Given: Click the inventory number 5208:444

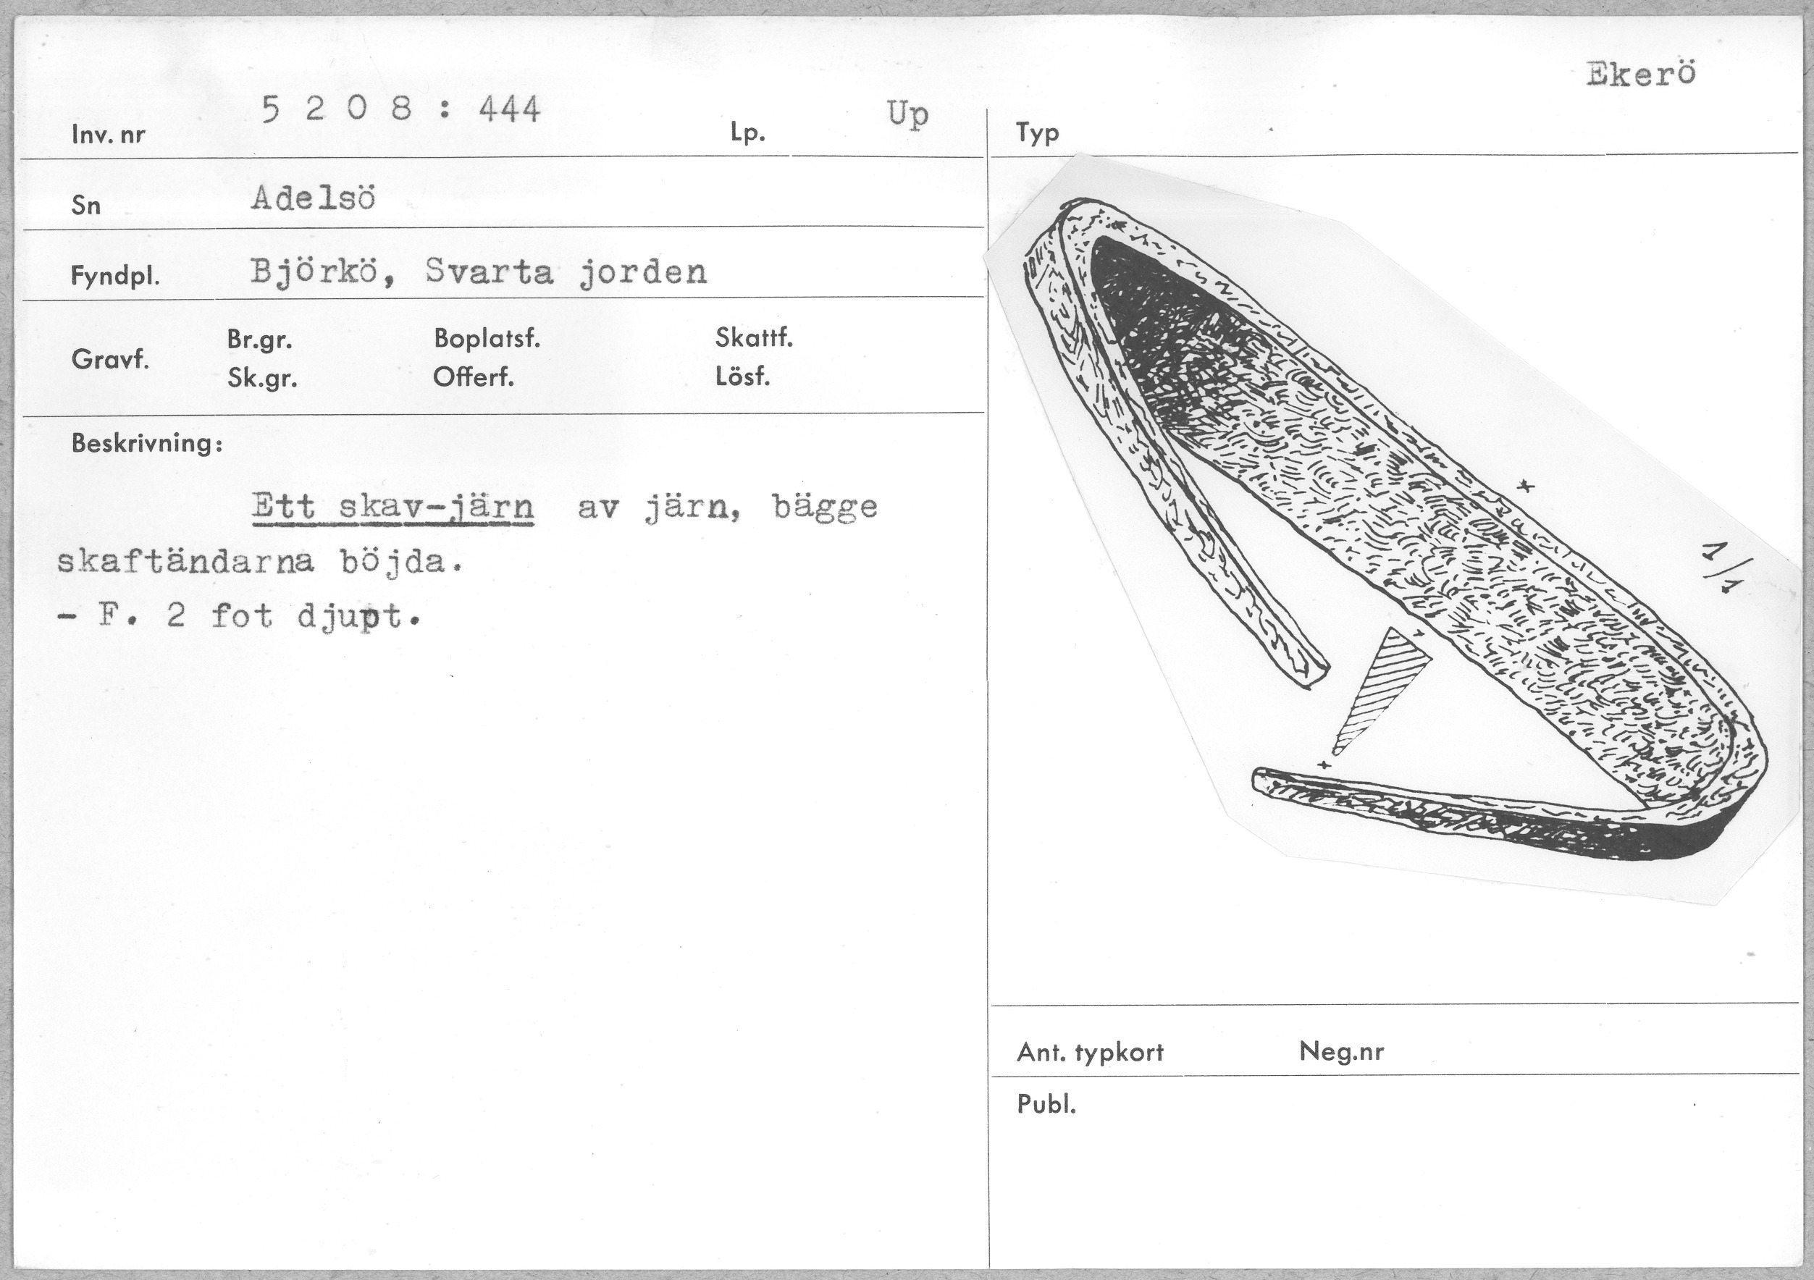Looking at the screenshot, I should [x=400, y=109].
